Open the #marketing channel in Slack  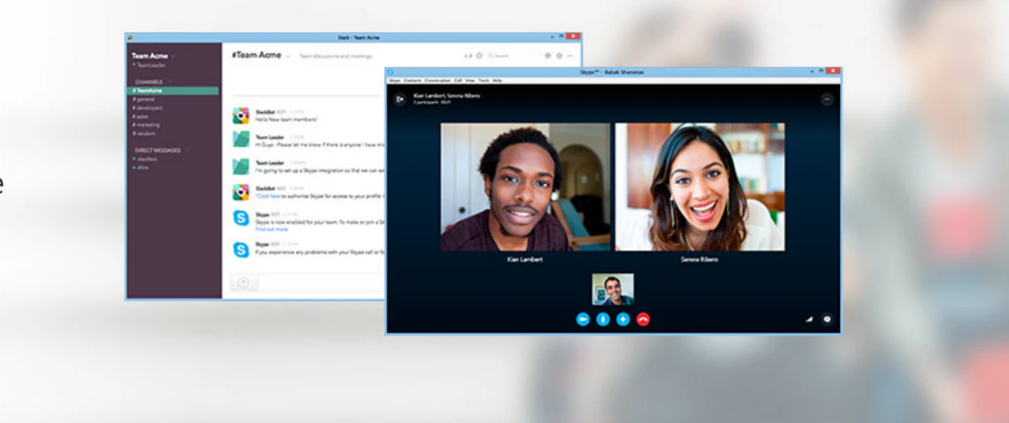tap(146, 125)
